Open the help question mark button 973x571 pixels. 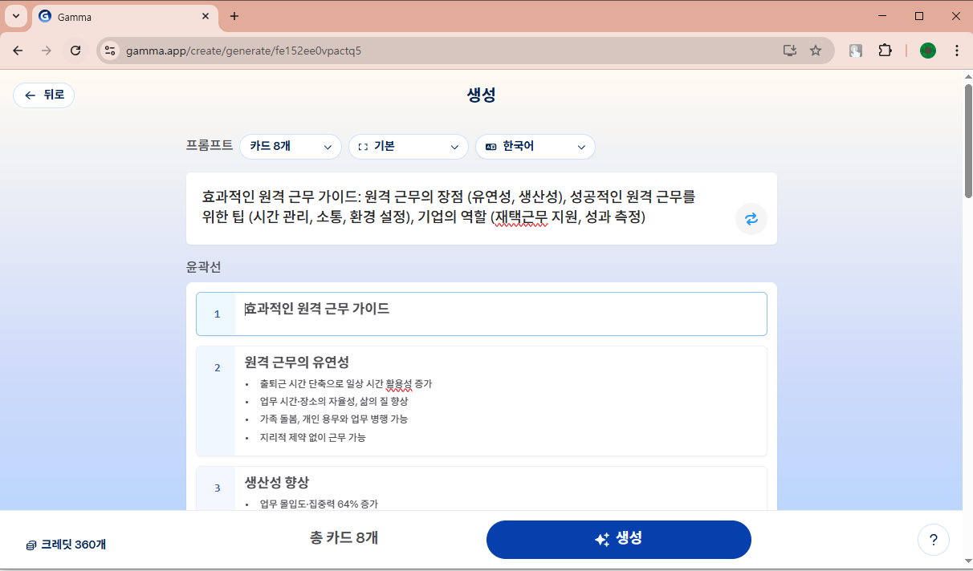pyautogui.click(x=934, y=540)
